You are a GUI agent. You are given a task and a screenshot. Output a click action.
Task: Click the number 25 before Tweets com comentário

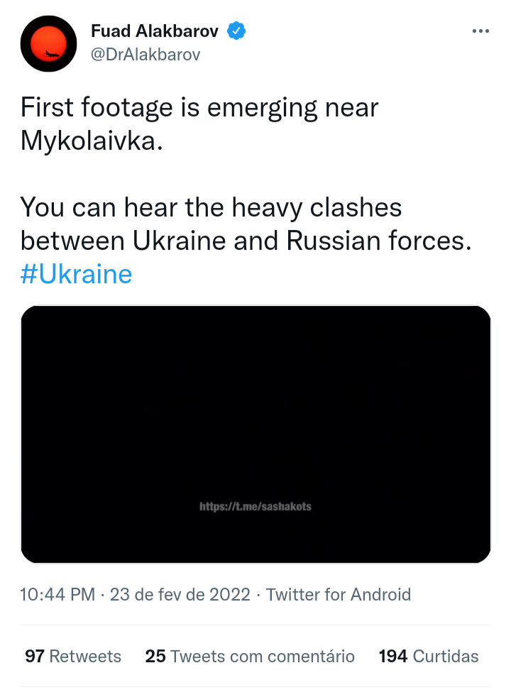pyautogui.click(x=155, y=657)
